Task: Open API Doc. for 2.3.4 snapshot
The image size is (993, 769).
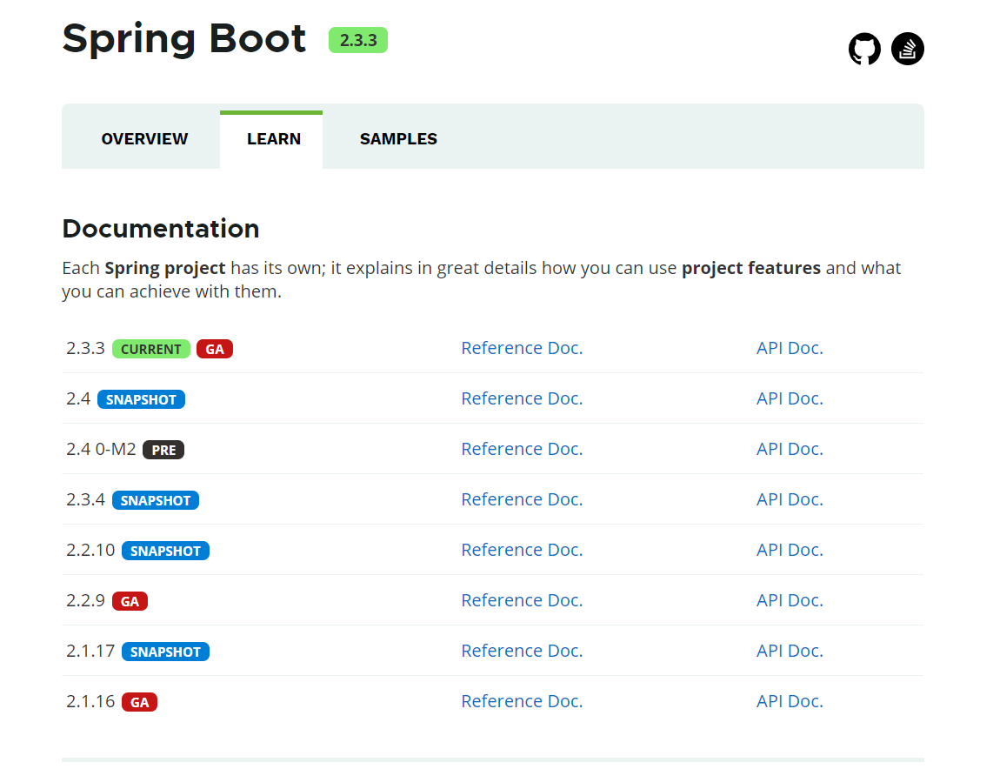Action: pos(790,499)
